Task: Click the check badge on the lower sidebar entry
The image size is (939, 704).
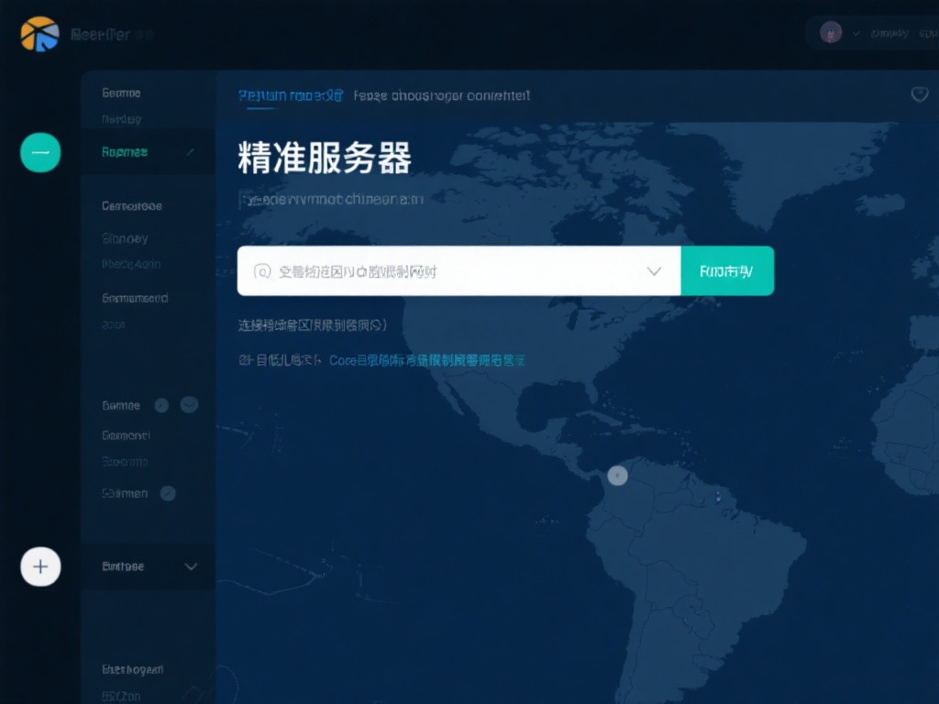Action: 168,493
